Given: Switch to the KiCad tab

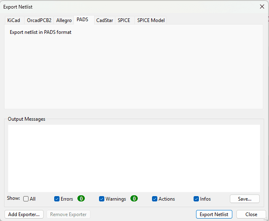Looking at the screenshot, I should pos(13,20).
